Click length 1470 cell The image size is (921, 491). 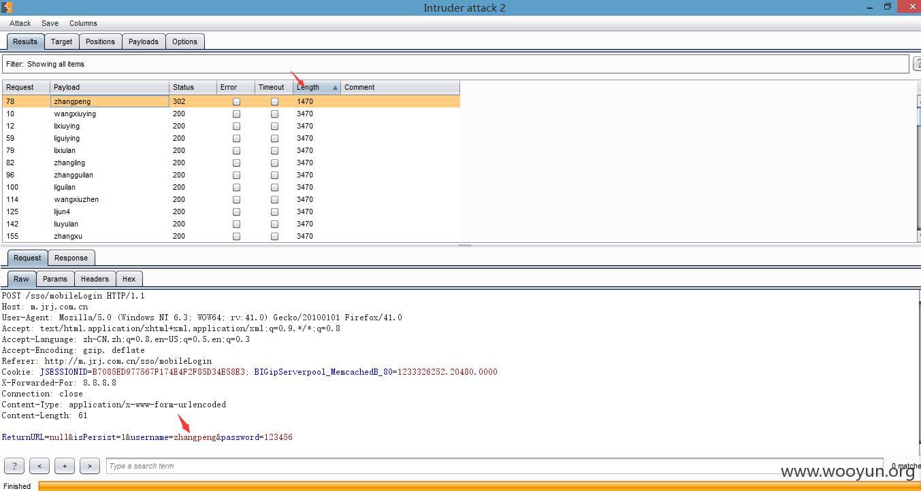[317, 101]
